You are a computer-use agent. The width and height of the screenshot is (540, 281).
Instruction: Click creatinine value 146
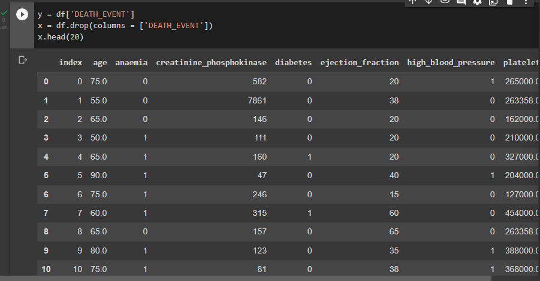(260, 119)
